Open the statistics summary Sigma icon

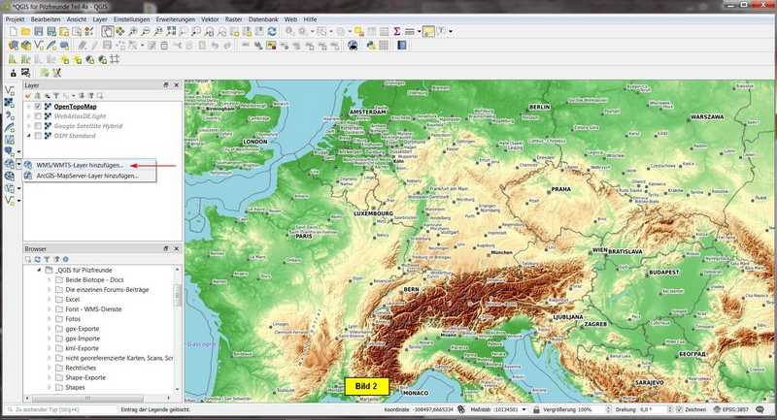397,31
